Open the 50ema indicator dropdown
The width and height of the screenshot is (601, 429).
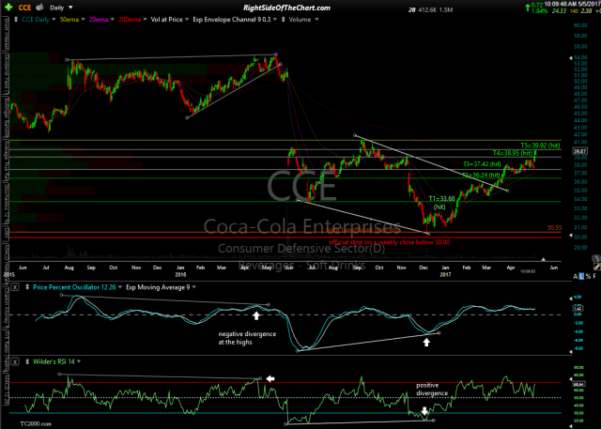(84, 20)
